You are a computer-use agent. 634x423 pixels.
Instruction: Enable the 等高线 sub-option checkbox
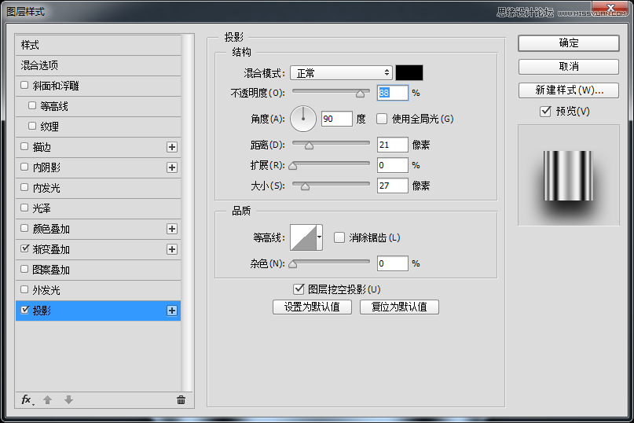(32, 105)
